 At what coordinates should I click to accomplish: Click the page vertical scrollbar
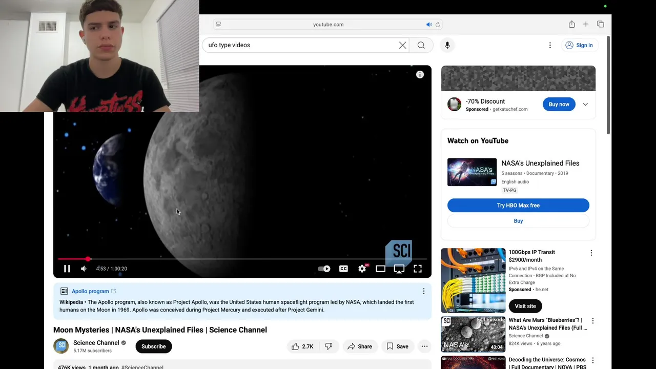[x=608, y=85]
